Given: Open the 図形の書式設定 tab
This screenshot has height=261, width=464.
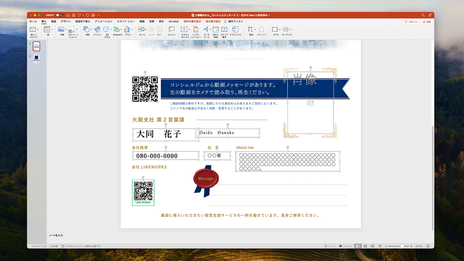Looking at the screenshot, I should point(193,21).
